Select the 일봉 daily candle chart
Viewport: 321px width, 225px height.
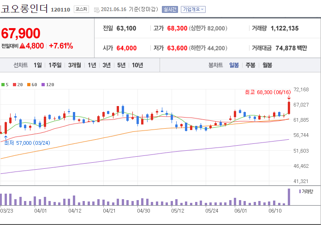click(x=234, y=65)
